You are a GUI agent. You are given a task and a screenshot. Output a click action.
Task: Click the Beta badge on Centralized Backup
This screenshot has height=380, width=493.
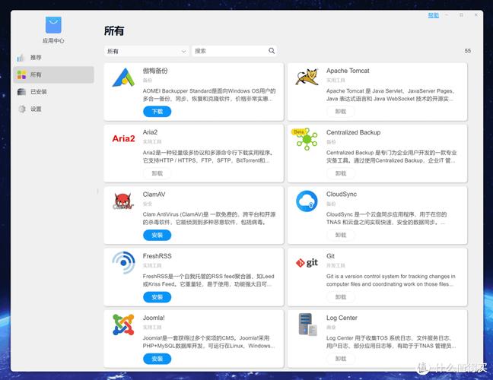[298, 132]
